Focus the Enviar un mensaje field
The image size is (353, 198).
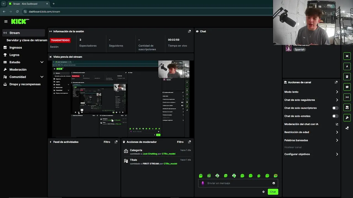coord(238,183)
